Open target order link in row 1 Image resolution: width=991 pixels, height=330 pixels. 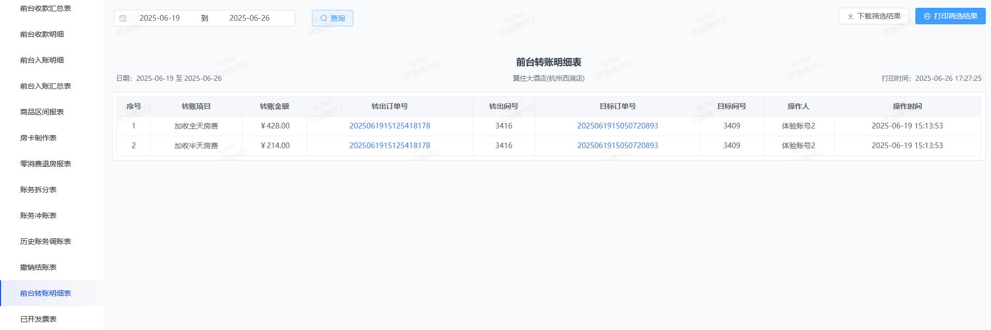(617, 126)
